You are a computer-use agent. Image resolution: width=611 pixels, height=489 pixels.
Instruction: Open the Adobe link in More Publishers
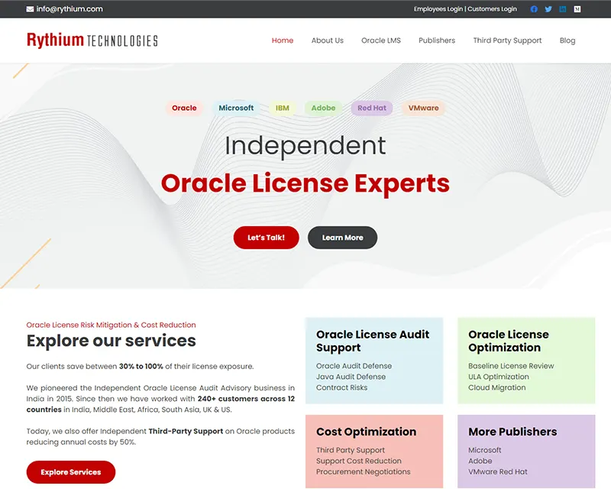pyautogui.click(x=480, y=461)
